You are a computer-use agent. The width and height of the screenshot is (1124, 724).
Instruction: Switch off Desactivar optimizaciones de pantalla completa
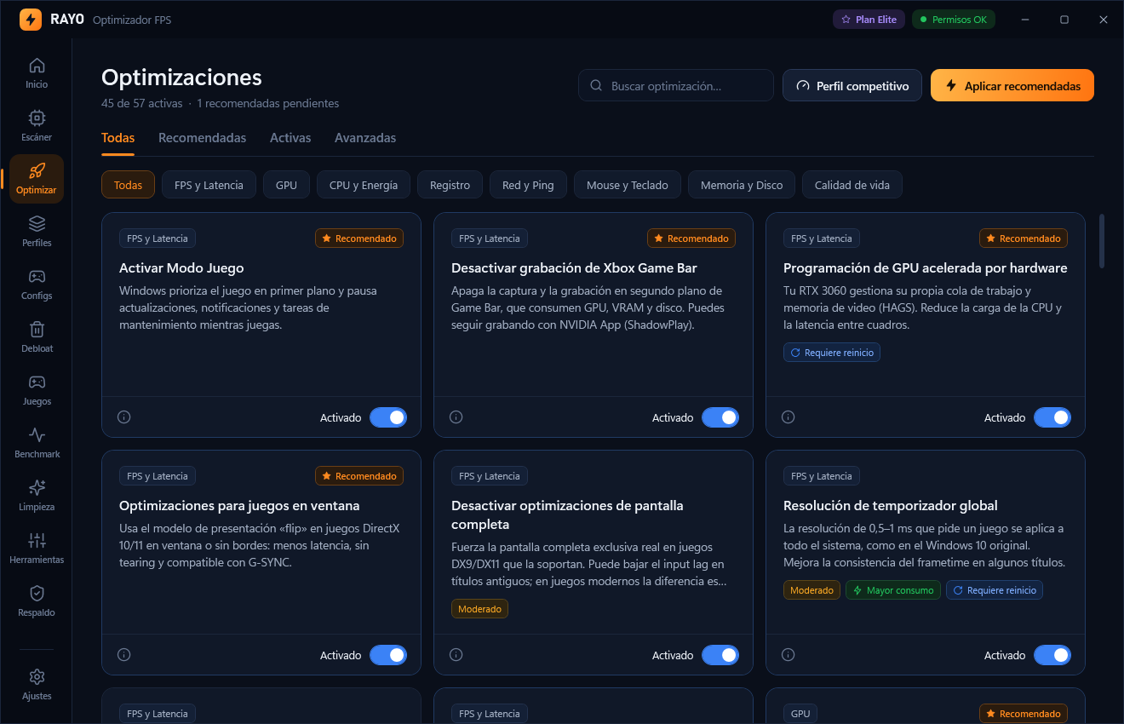720,655
